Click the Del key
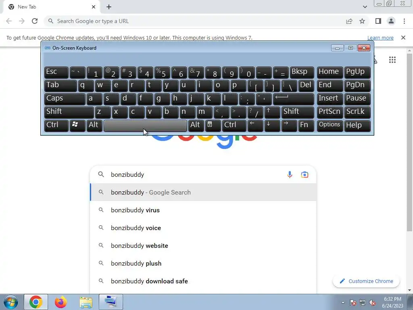The image size is (413, 310). click(307, 86)
